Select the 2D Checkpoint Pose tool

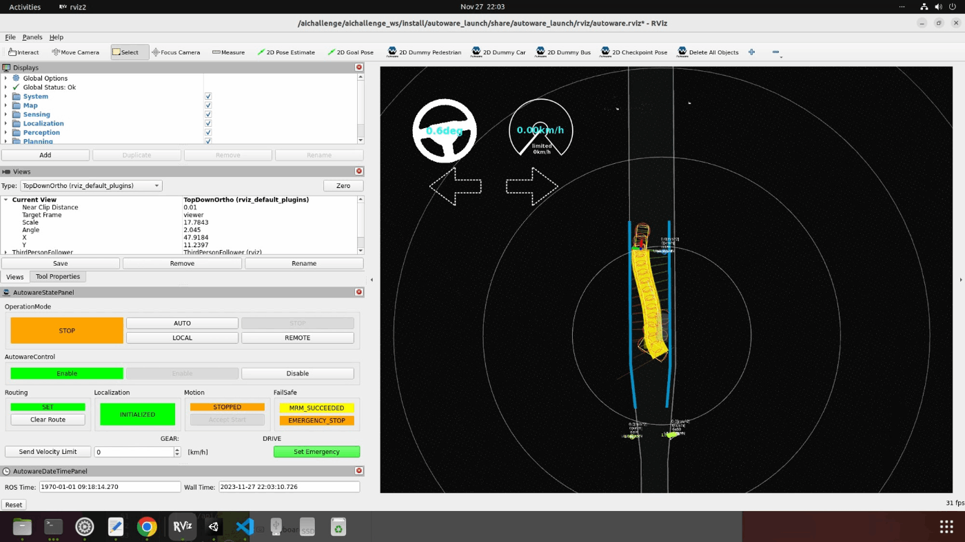pyautogui.click(x=634, y=52)
